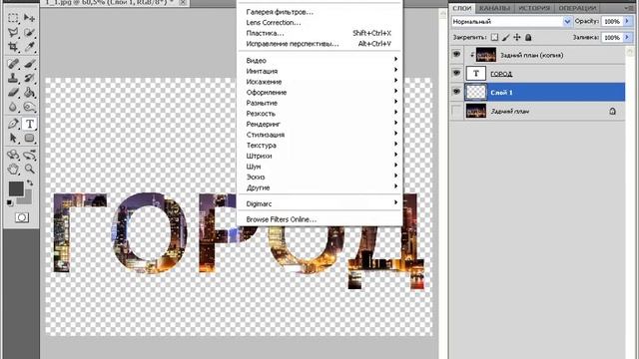639x359 pixels.
Task: Select the Dodge tool
Action: (29, 107)
